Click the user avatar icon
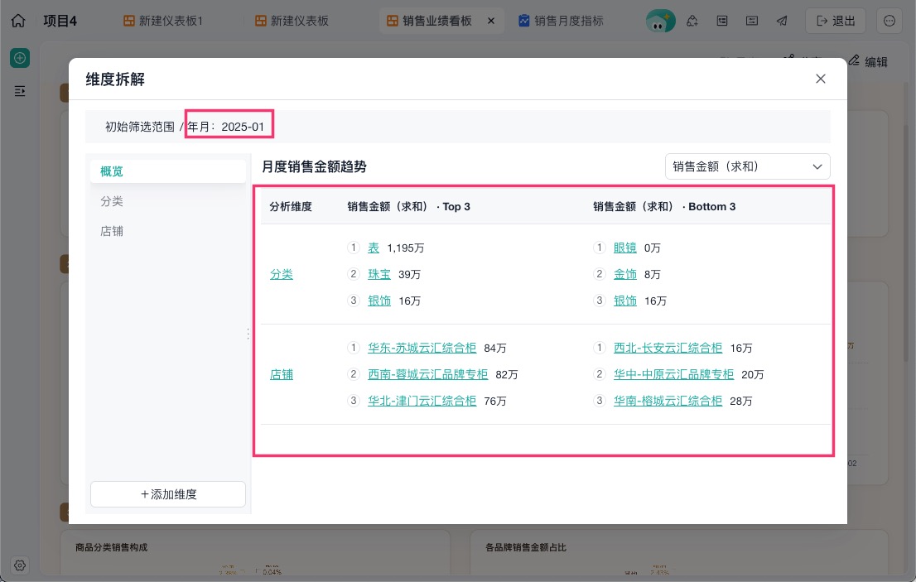This screenshot has width=916, height=582. 660,21
